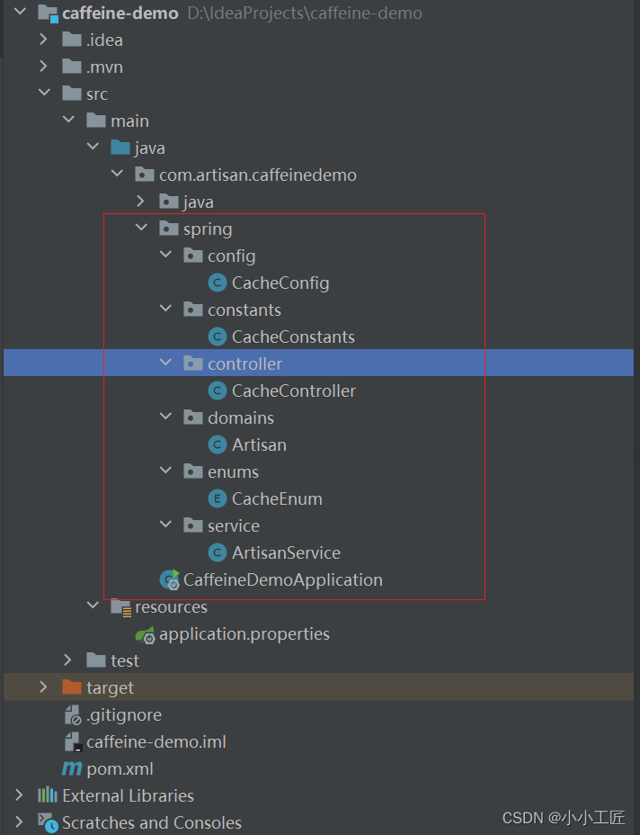Image resolution: width=640 pixels, height=835 pixels.
Task: Expand the java package under com.artisan.caffeinedemo
Action: [141, 202]
